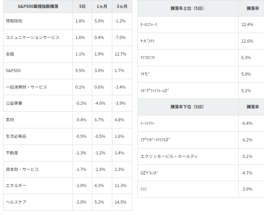Click the 金融 sector row label

coord(10,54)
